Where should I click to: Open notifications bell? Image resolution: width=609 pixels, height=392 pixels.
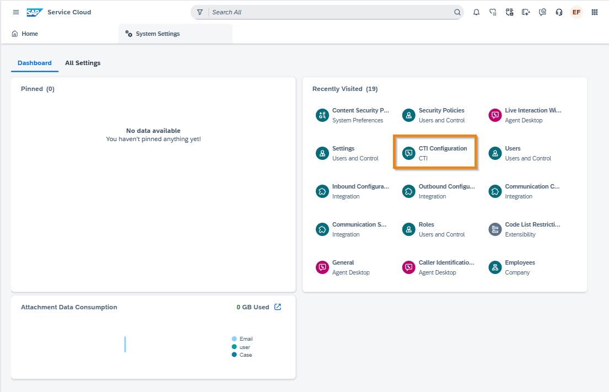[476, 12]
